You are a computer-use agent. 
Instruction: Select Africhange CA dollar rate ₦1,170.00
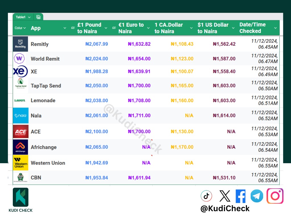[182, 147]
